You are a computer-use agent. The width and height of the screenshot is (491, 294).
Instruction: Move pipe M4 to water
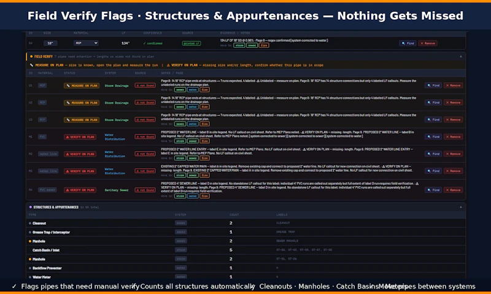(x=193, y=196)
